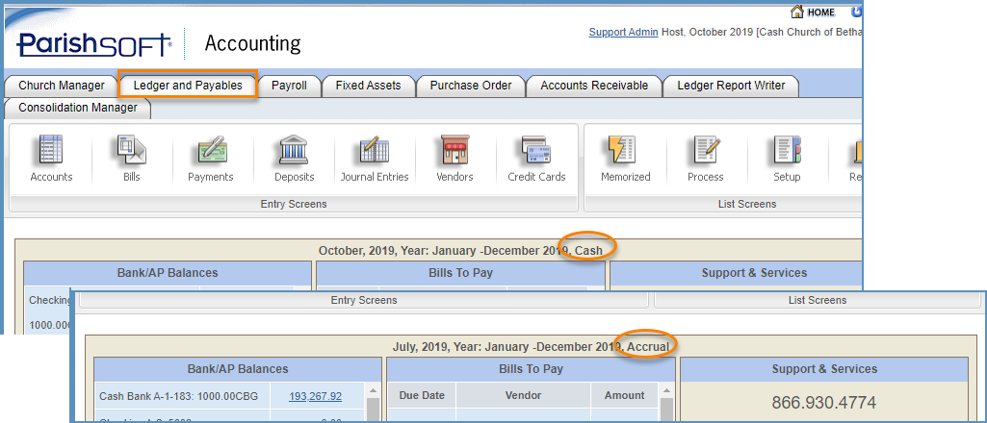Open the Payments icon
Viewport: 987px width, 423px height.
coord(212,151)
